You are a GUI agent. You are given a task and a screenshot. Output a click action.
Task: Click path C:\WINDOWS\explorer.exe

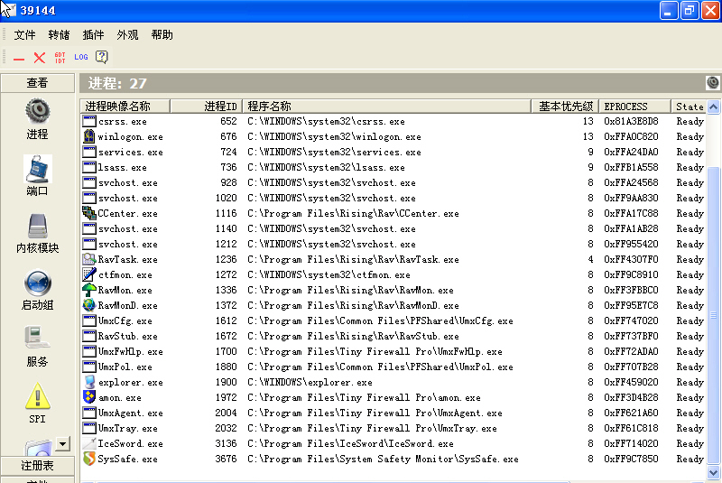[310, 382]
